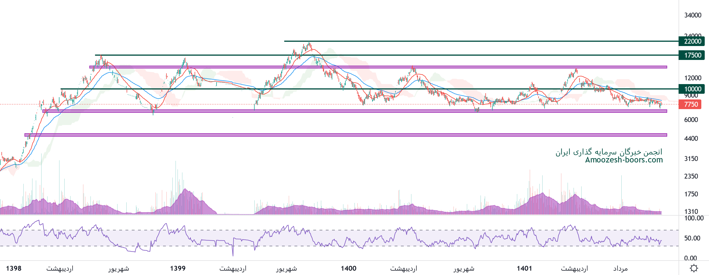Select the RSI 100.00 scale label

pos(694,218)
